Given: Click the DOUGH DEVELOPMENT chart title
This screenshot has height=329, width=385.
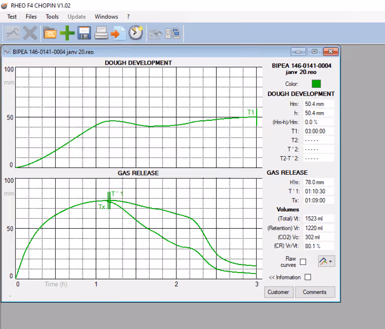Looking at the screenshot, I should point(138,63).
